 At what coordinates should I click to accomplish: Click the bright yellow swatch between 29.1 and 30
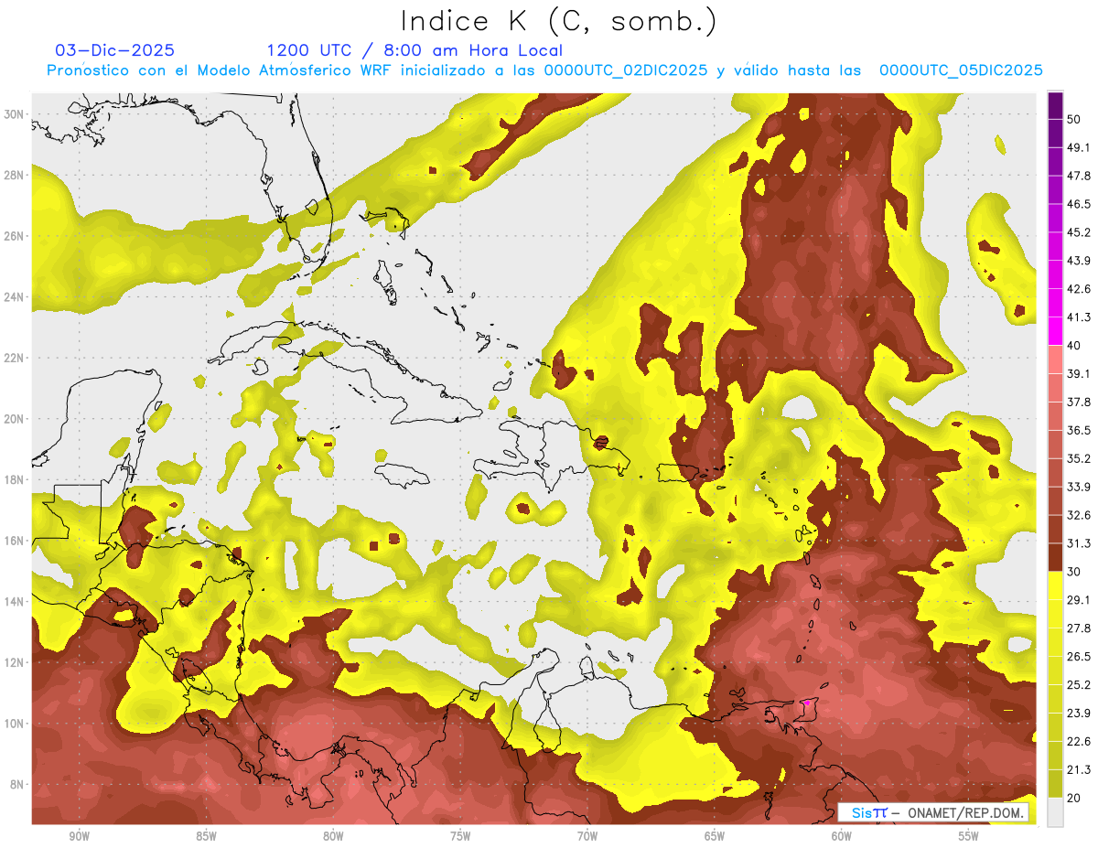point(1055,586)
